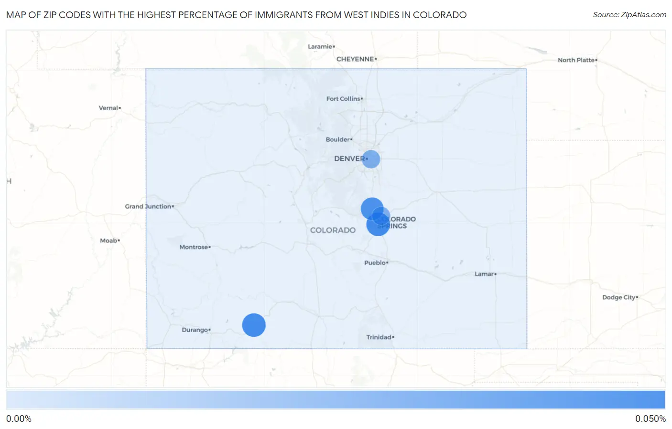Click the 'Montrose' city label
Screen dimensions: 672x429
pos(194,247)
